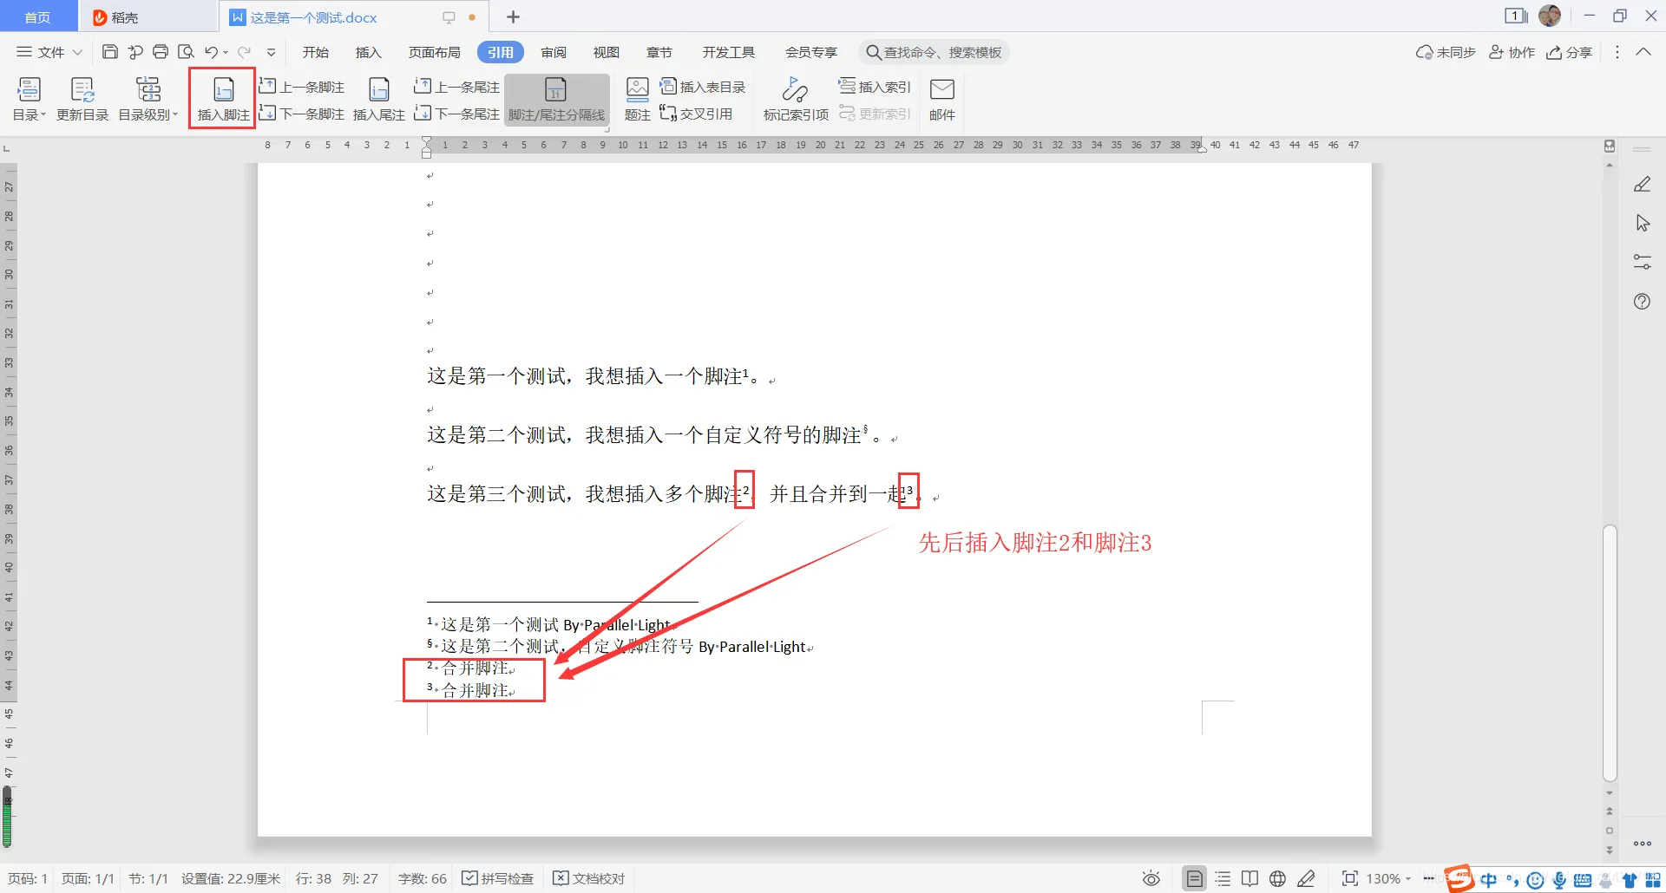Click Update Table of Contents (更新目录)
The width and height of the screenshot is (1666, 893).
[82, 99]
